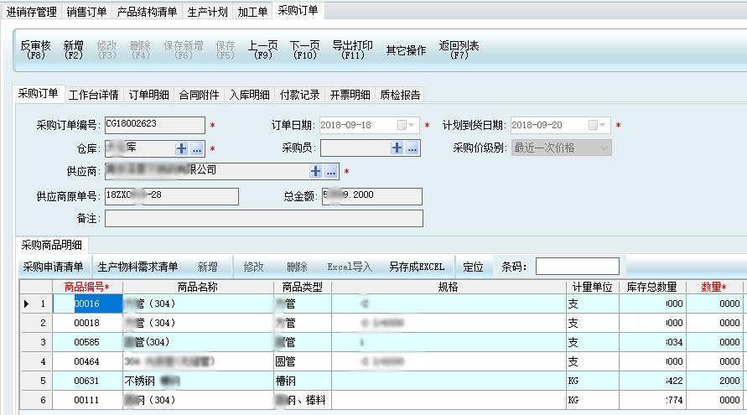This screenshot has height=415, width=747.
Task: Click the 另存成EXCEL button
Action: point(417,267)
